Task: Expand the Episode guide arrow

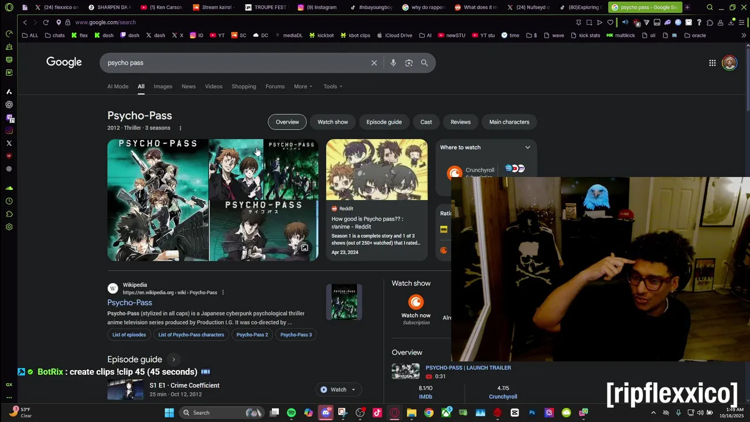Action: 173,359
